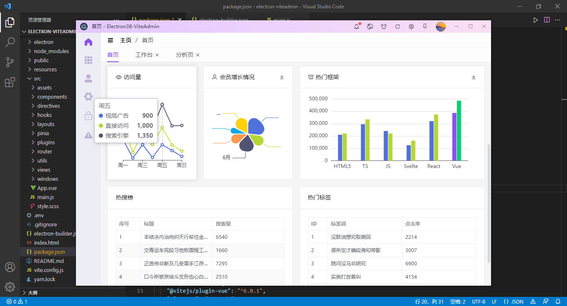Open README.md in the file explorer
Viewport: 567px width, 306px height.
point(49,261)
